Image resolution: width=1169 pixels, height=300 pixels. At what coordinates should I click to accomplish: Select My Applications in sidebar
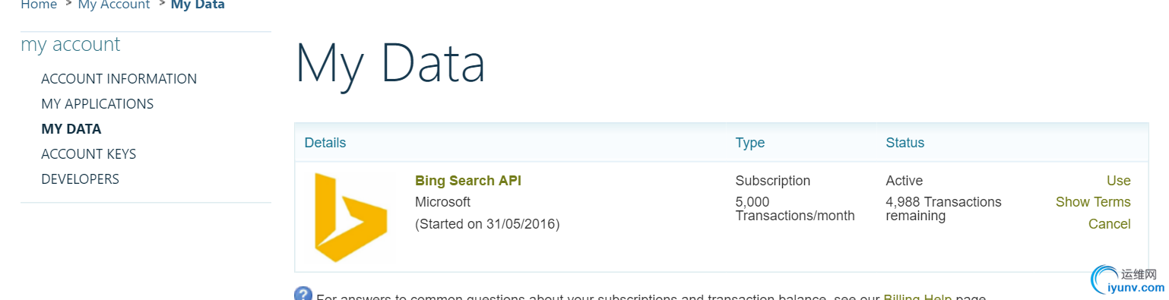point(97,104)
